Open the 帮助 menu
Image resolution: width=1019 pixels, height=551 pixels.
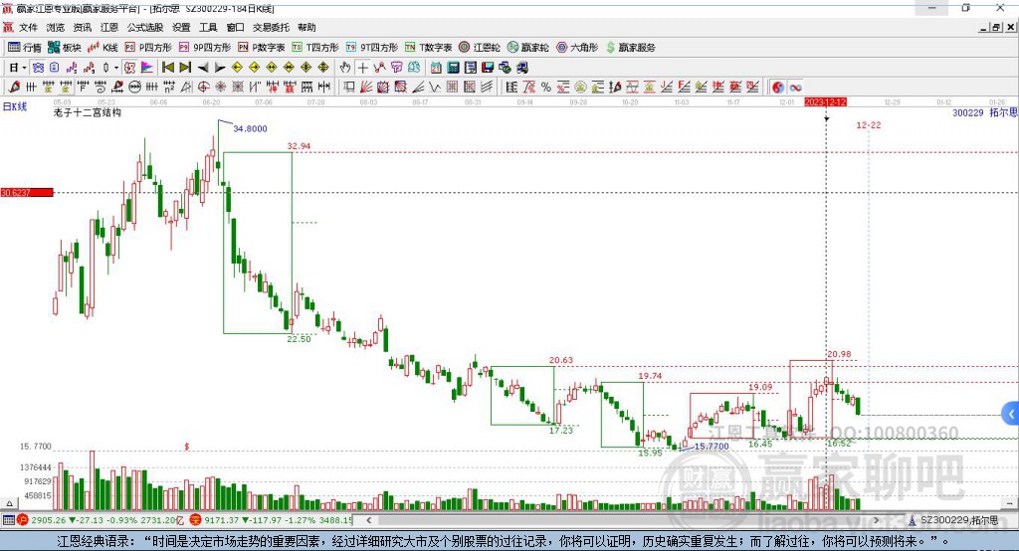(306, 27)
